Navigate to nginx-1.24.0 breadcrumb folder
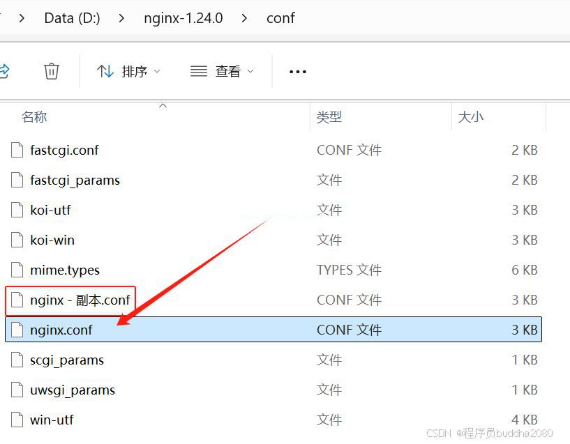 point(183,18)
